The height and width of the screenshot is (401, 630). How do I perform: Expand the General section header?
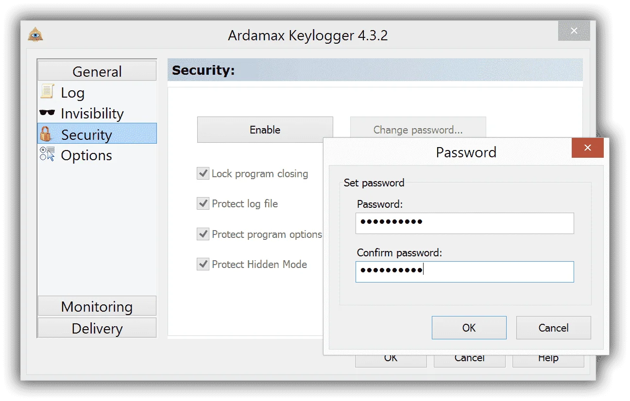pos(97,71)
